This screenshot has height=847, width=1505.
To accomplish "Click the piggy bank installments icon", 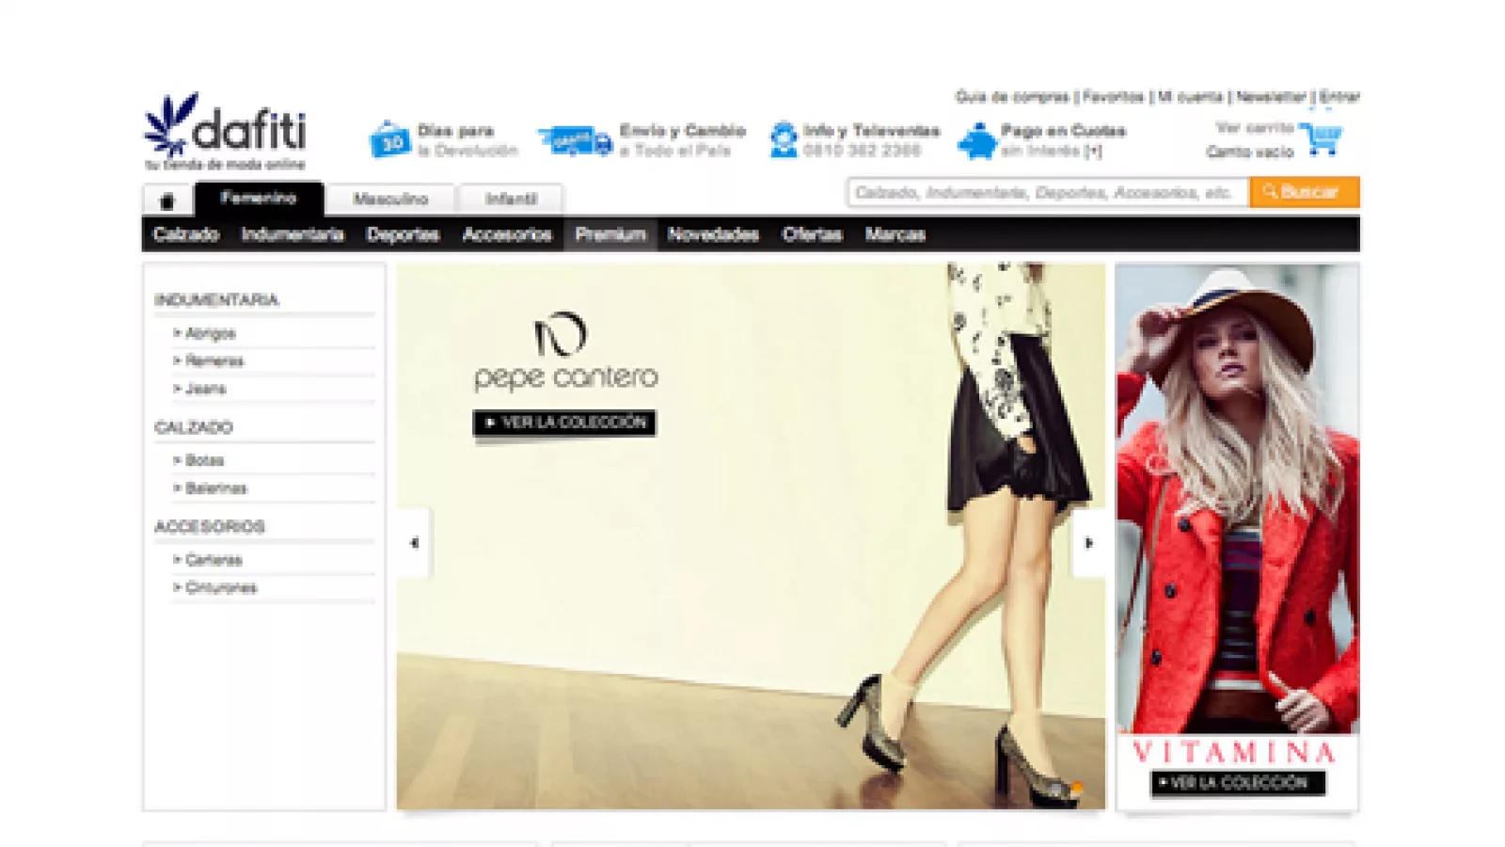I will pyautogui.click(x=977, y=141).
